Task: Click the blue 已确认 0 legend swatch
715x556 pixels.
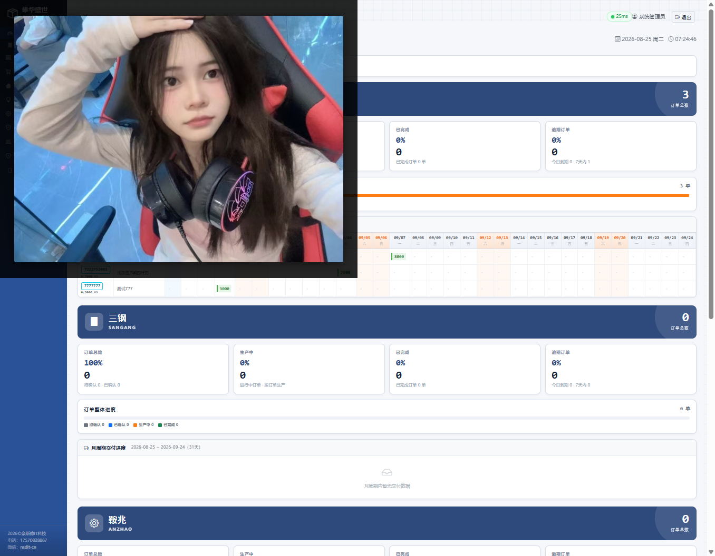Action: [111, 425]
